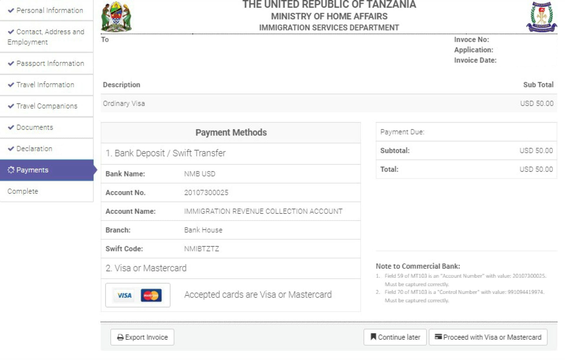Click the bookmark icon on Continue later
The height and width of the screenshot is (361, 565).
(x=373, y=337)
